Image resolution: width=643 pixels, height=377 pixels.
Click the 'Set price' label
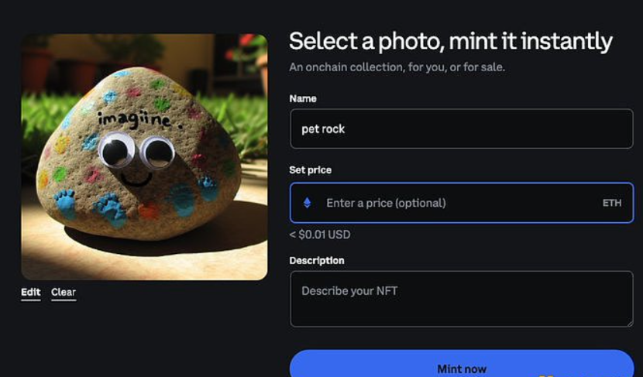pos(310,170)
